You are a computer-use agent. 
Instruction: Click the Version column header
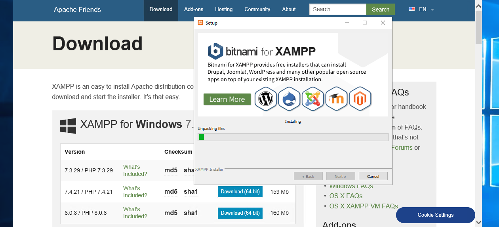(x=75, y=152)
